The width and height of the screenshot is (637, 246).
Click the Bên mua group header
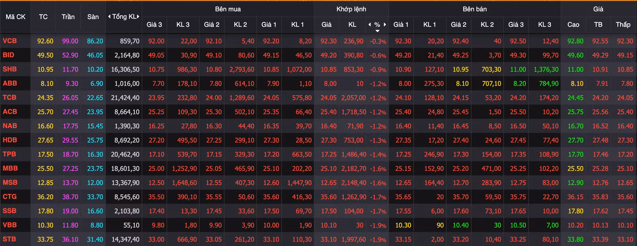click(x=228, y=9)
